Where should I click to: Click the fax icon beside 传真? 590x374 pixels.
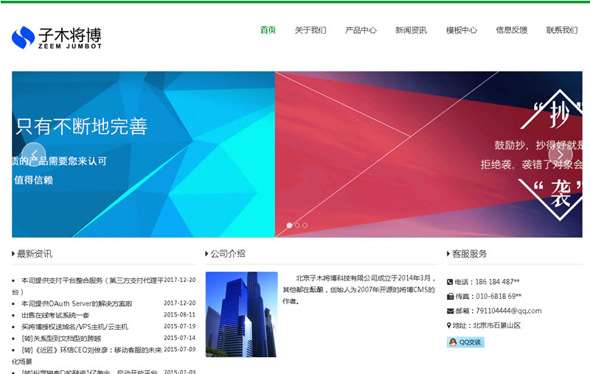pos(450,297)
